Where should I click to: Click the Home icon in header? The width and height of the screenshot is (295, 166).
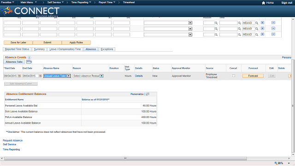tap(263, 3)
